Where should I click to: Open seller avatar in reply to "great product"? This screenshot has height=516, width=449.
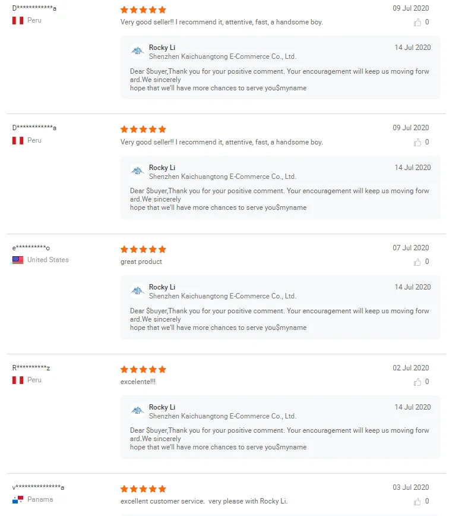(x=138, y=291)
